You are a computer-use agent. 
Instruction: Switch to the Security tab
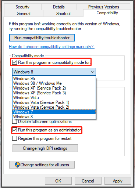[x=22, y=7]
